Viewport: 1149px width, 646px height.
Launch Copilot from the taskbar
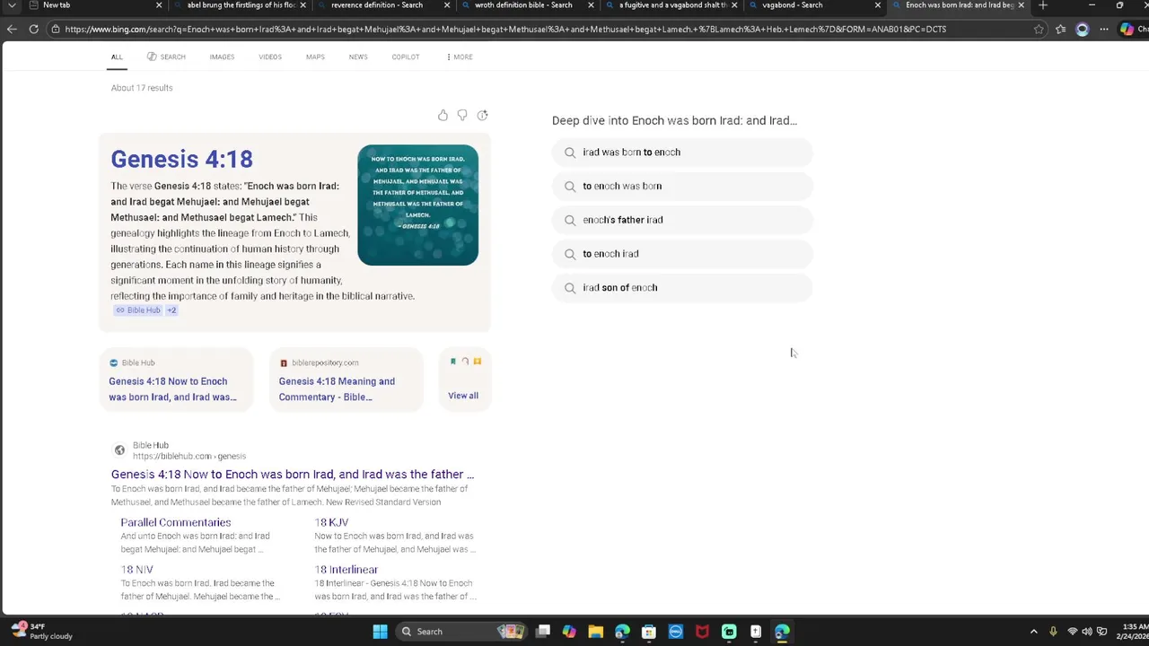pos(569,632)
